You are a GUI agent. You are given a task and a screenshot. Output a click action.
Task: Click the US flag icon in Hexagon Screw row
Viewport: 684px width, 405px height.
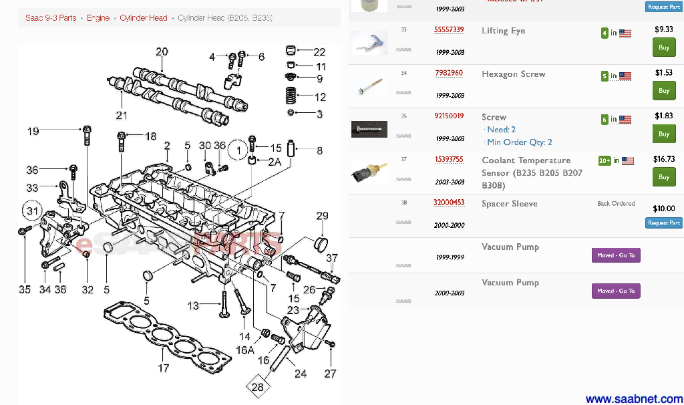pyautogui.click(x=625, y=76)
